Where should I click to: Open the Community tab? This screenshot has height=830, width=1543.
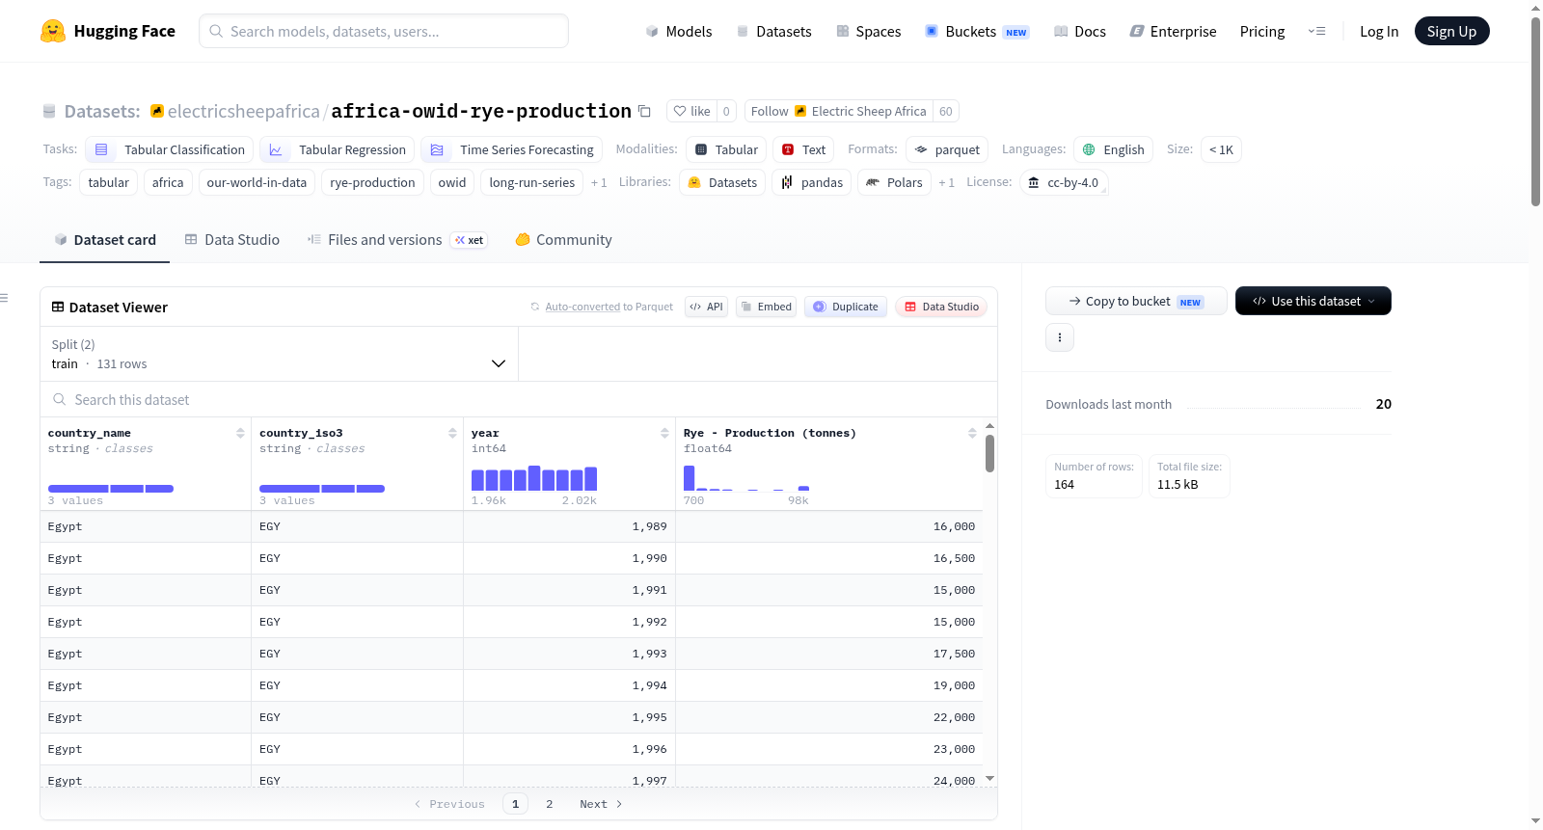click(x=563, y=240)
